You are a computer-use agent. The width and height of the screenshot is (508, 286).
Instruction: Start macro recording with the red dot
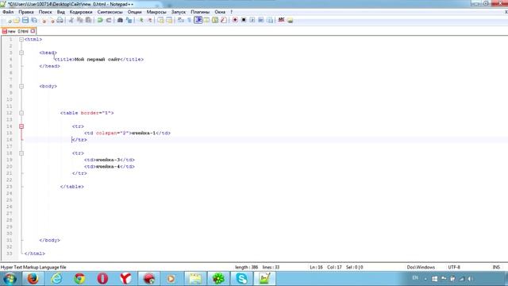click(x=235, y=20)
